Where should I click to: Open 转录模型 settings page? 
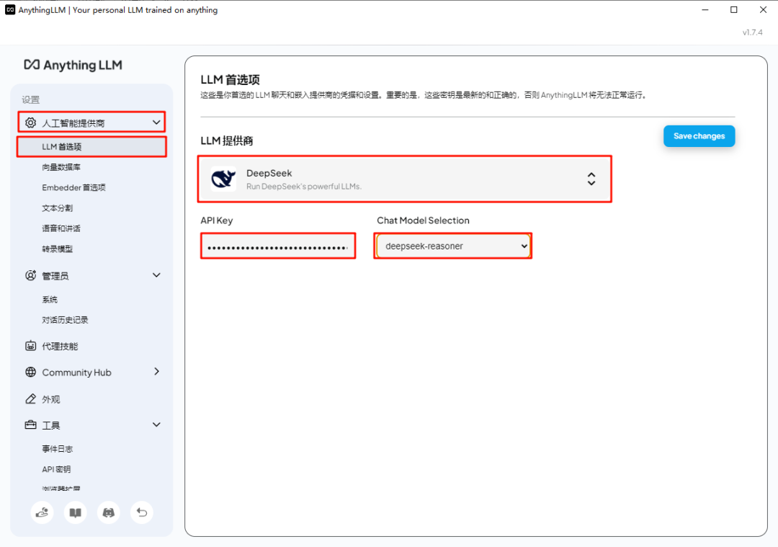click(x=58, y=249)
